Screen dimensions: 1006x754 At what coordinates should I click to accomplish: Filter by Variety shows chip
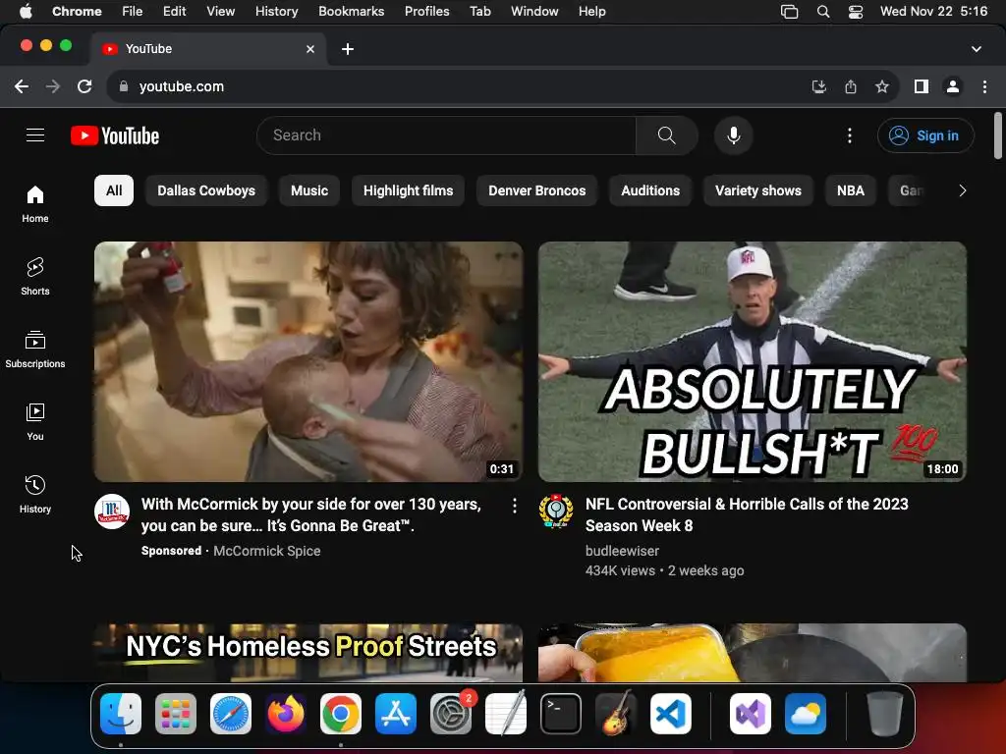(x=758, y=190)
